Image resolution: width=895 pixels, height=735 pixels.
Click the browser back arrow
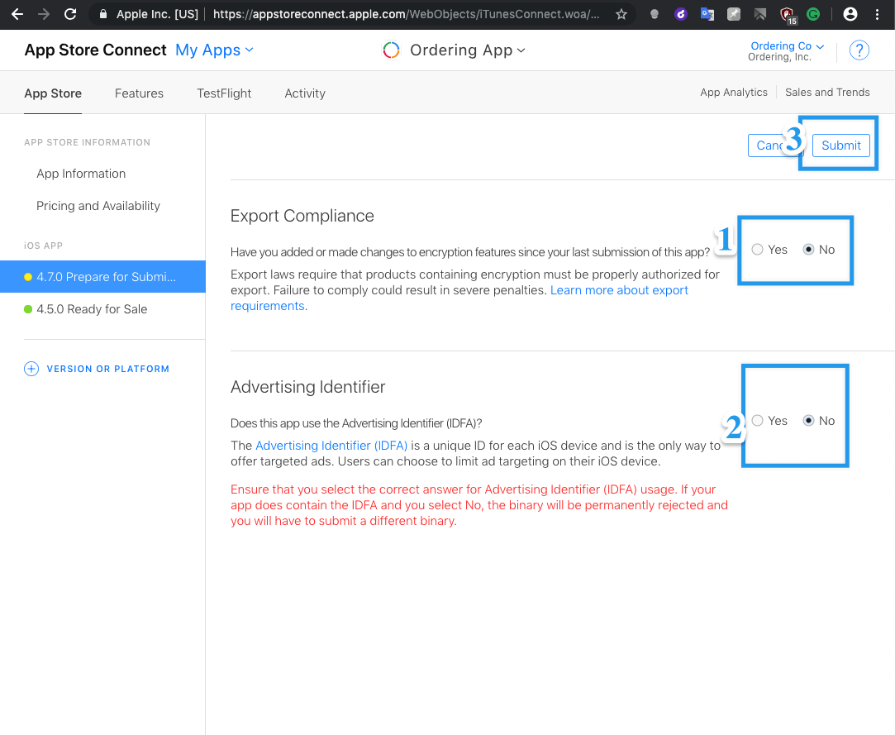coord(17,14)
